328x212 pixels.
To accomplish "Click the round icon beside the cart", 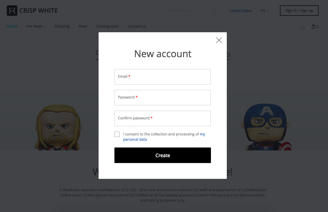I will click(303, 27).
